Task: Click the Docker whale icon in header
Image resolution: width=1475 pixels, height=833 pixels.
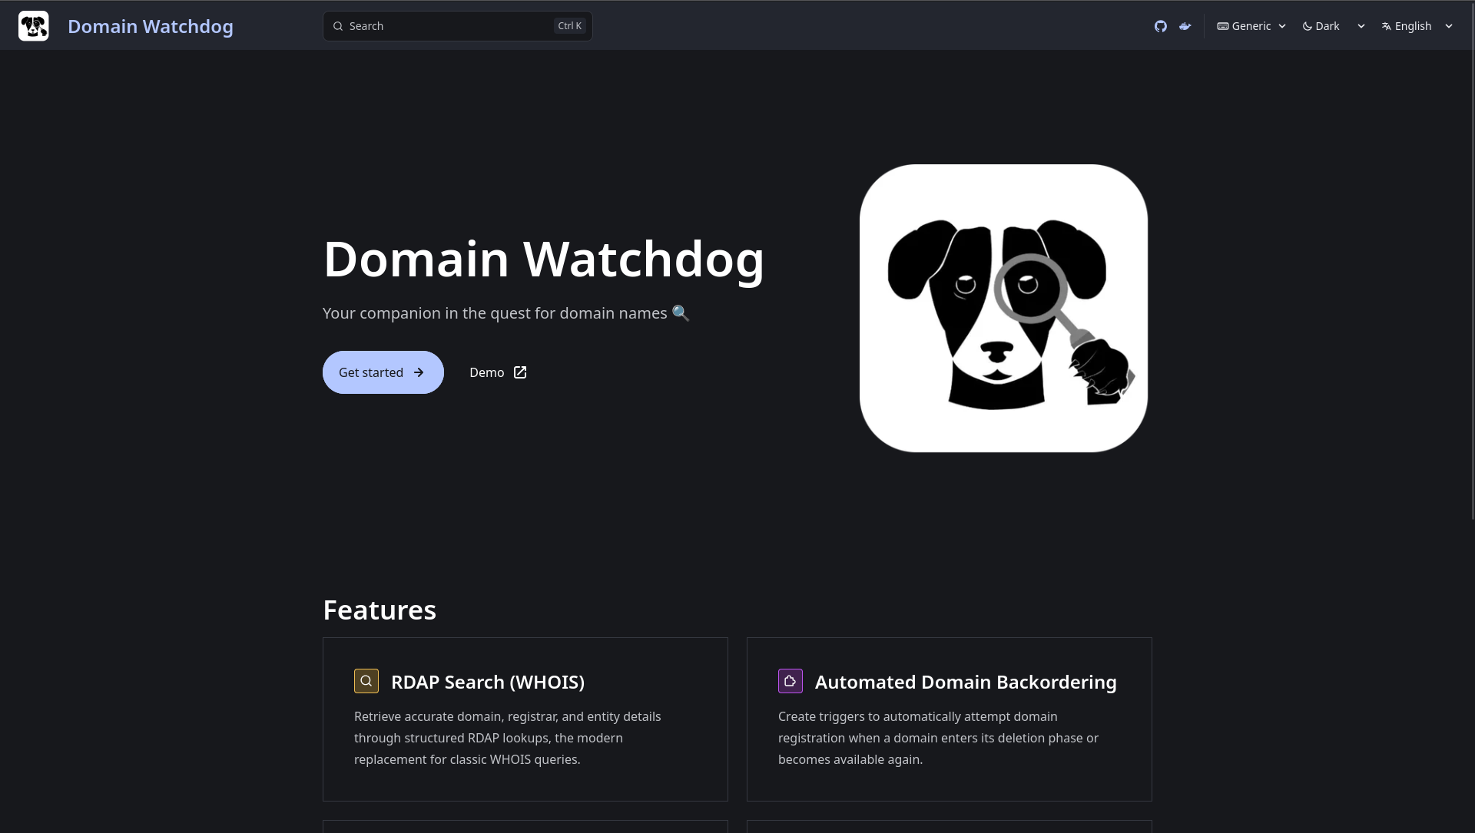Action: (x=1185, y=26)
